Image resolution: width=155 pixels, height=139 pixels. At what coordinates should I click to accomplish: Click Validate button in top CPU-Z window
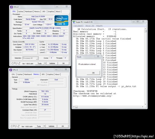(52, 63)
